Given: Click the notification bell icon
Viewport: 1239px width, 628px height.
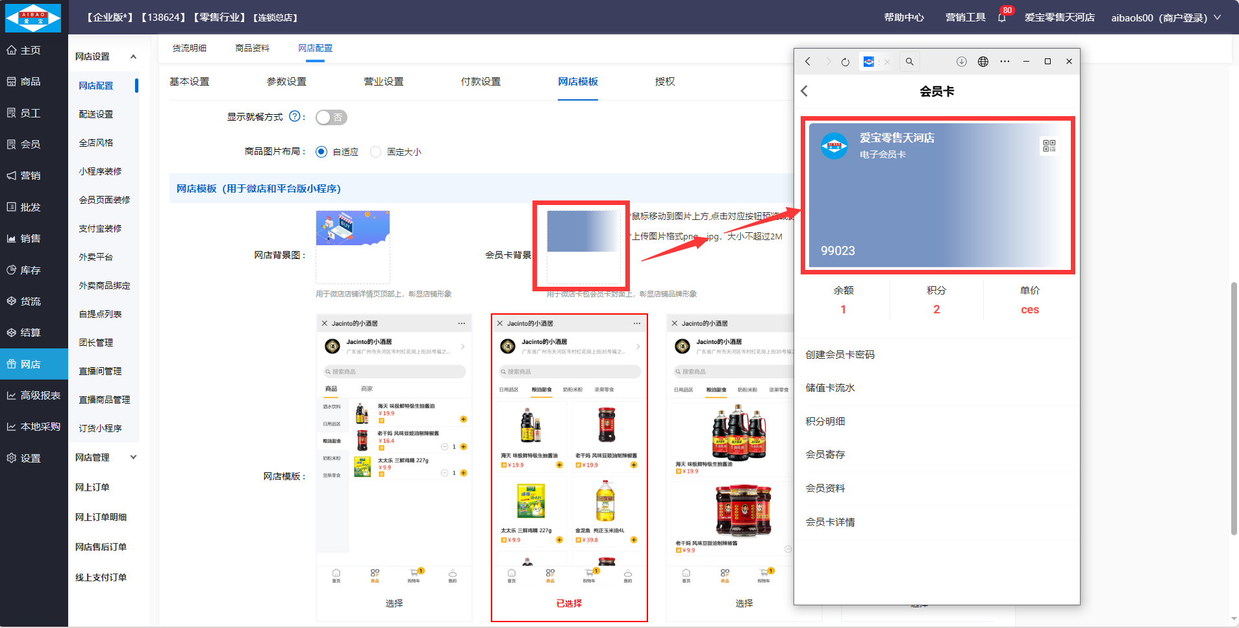Looking at the screenshot, I should (1001, 18).
